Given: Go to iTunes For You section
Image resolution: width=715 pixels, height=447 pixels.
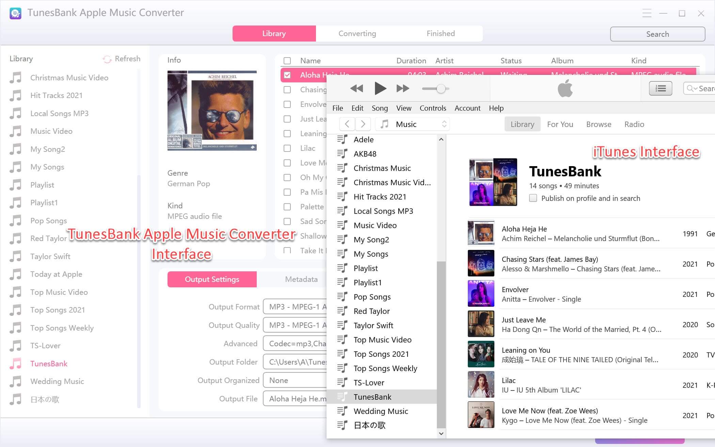Looking at the screenshot, I should pos(560,124).
